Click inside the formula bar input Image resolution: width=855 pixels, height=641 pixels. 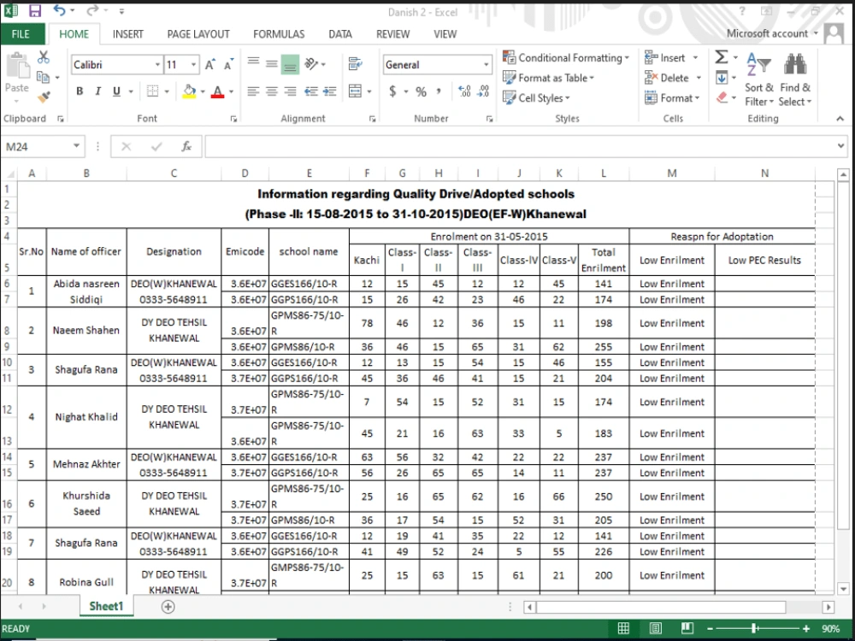[519, 146]
